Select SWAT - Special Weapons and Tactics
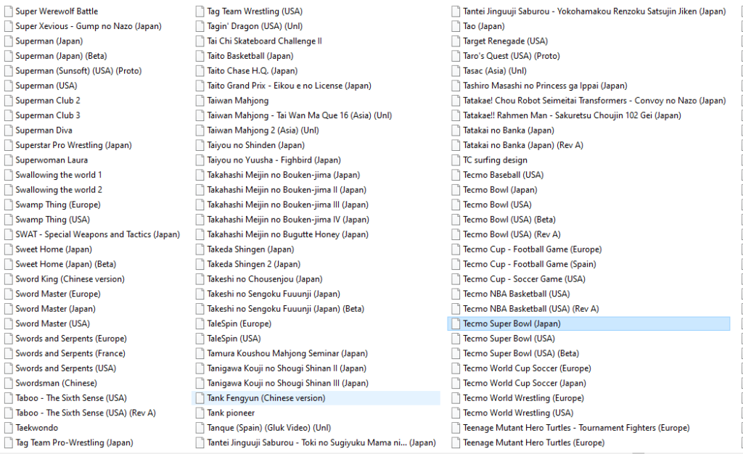The image size is (743, 454). point(97,234)
